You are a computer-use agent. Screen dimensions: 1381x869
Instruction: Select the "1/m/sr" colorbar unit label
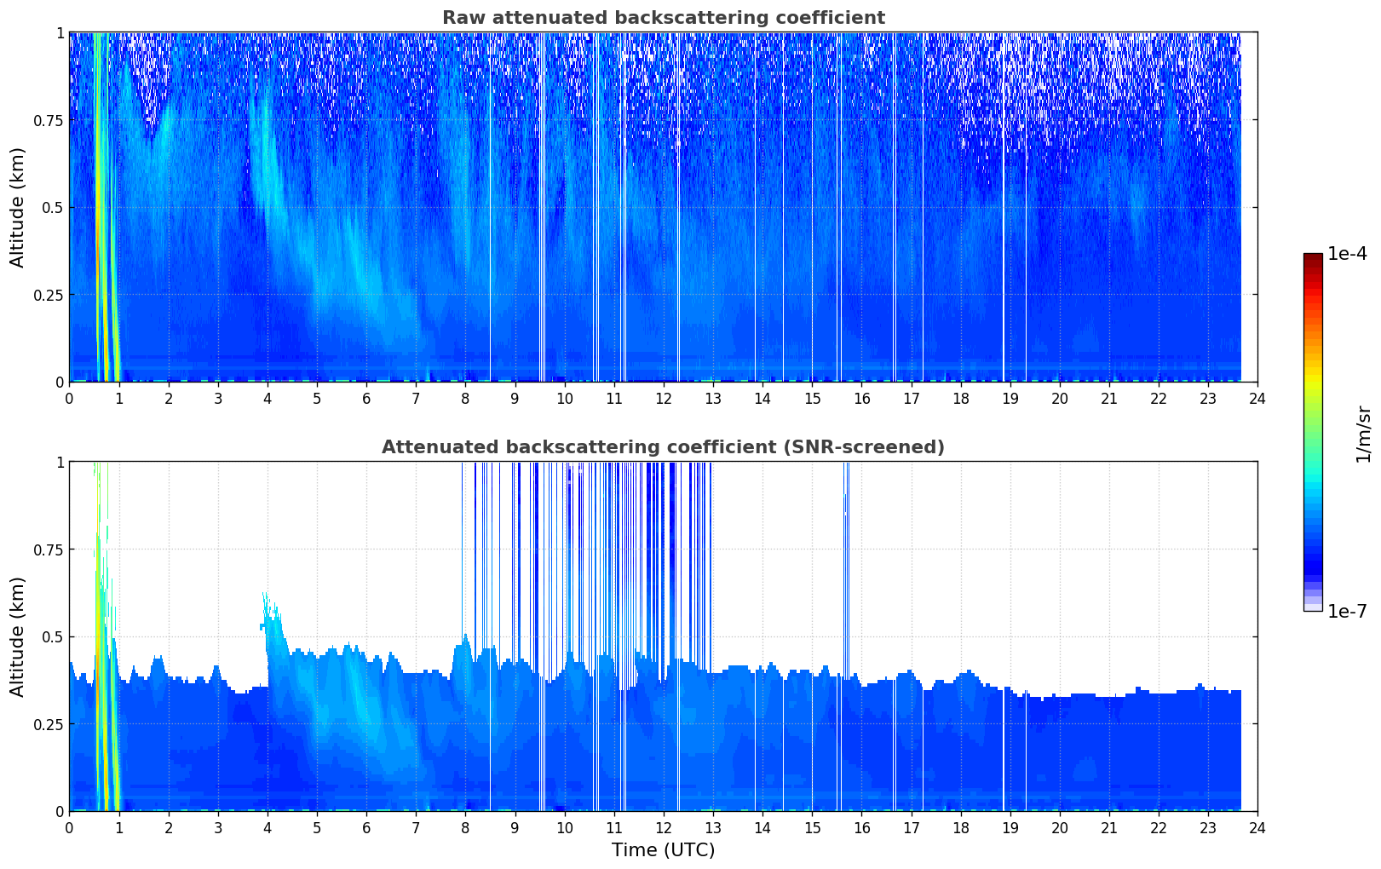pyautogui.click(x=1363, y=434)
